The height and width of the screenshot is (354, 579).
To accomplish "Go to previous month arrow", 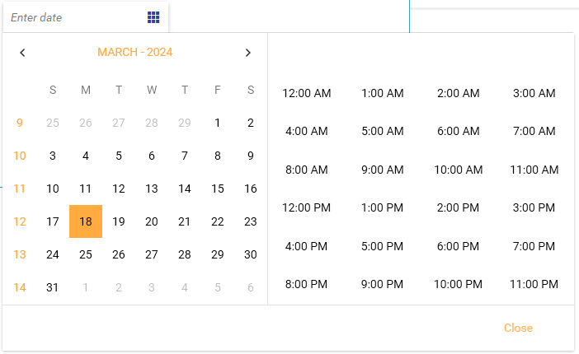I will [22, 53].
